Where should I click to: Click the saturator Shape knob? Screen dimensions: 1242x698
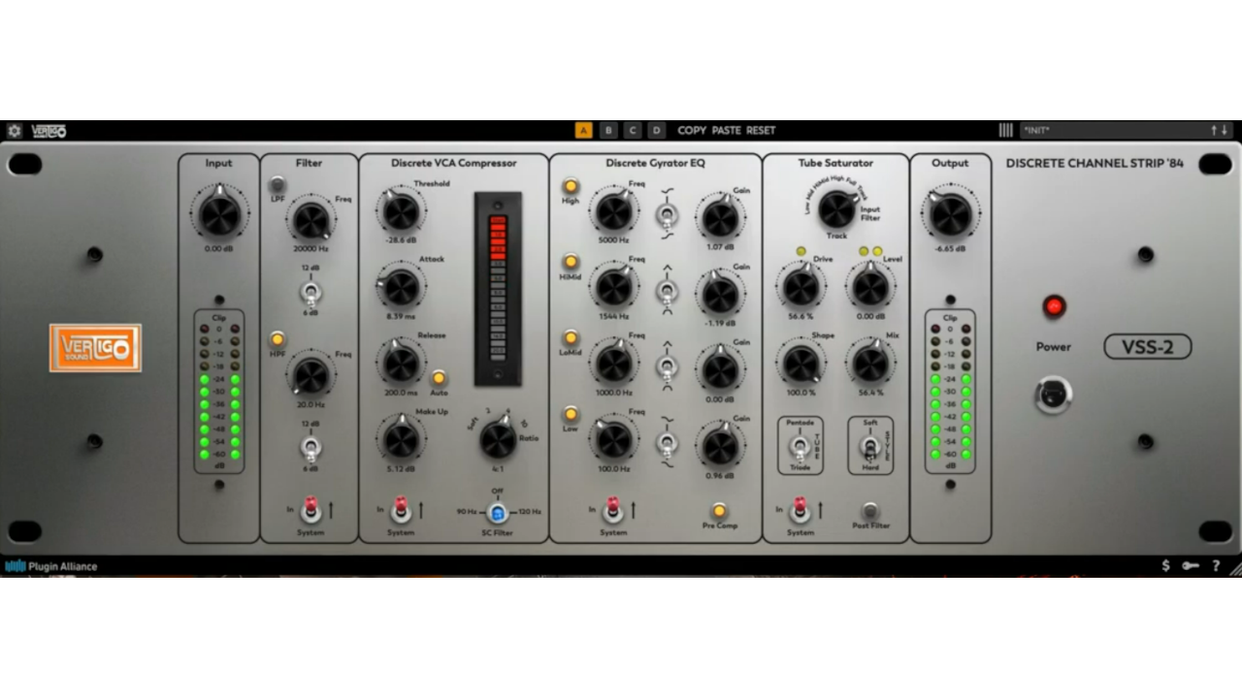801,364
